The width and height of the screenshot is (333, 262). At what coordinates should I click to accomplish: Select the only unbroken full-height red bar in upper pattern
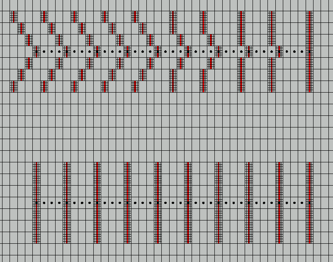pyautogui.click(x=310, y=51)
